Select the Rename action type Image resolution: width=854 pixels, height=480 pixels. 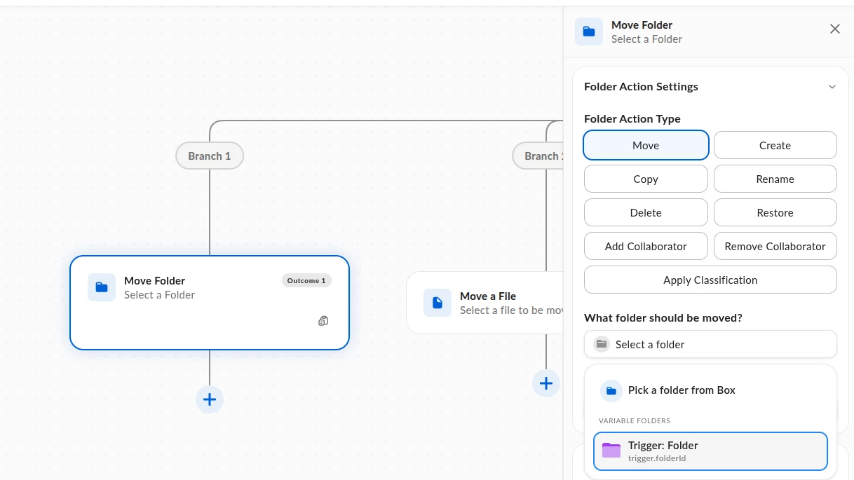[775, 179]
